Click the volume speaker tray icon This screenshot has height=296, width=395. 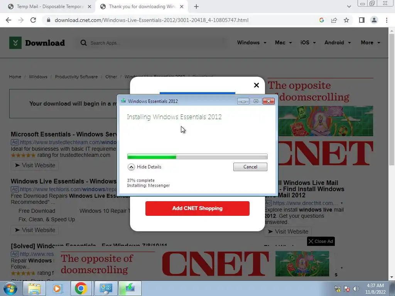click(356, 289)
